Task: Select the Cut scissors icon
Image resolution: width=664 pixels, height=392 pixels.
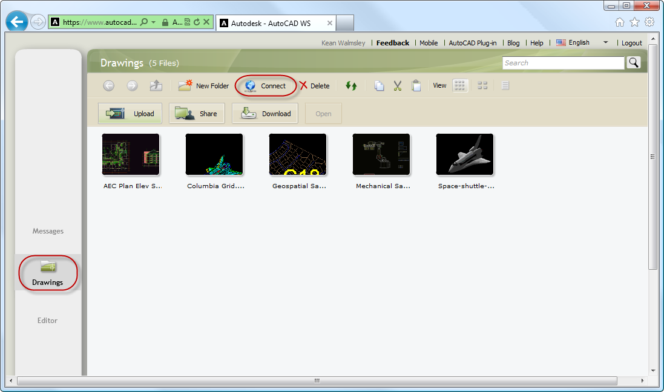Action: click(398, 86)
